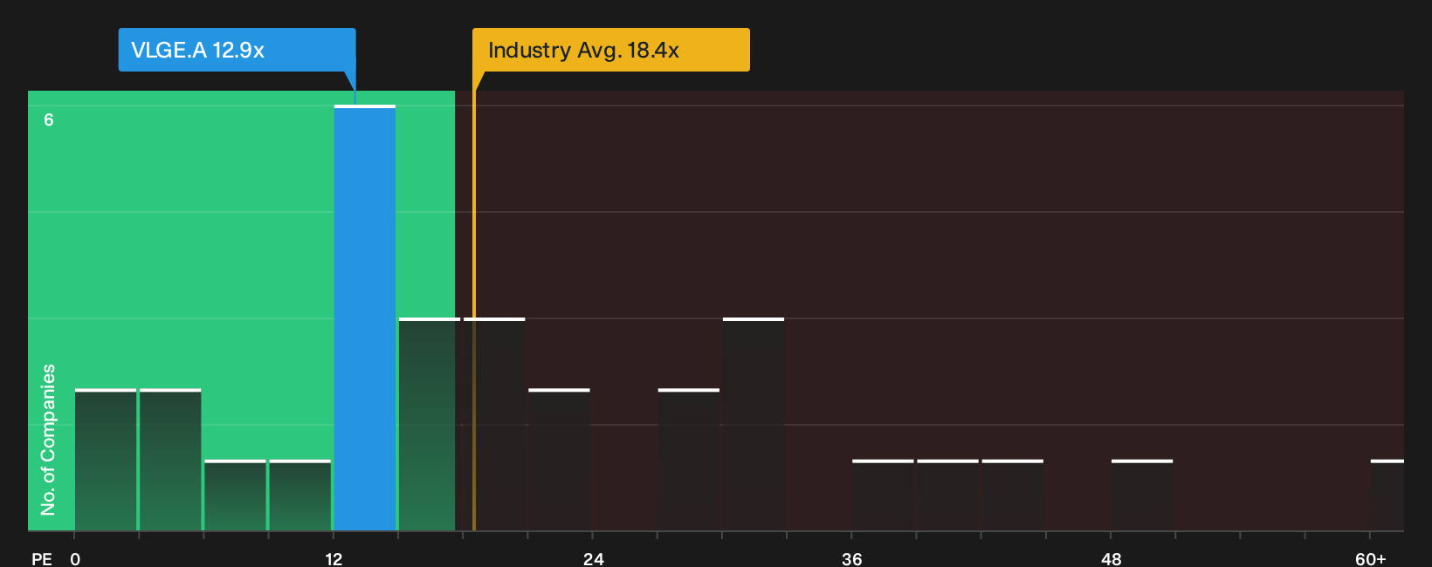This screenshot has height=567, width=1432.
Task: Click the No. of Companies axis title
Action: click(x=48, y=439)
